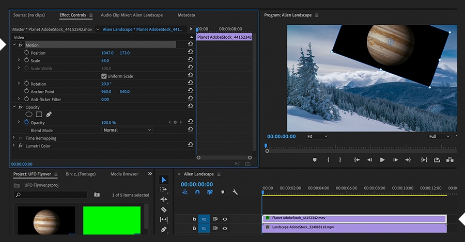Select the Razor tool in the tools panel
Image resolution: width=465 pixels, height=242 pixels.
click(x=164, y=209)
